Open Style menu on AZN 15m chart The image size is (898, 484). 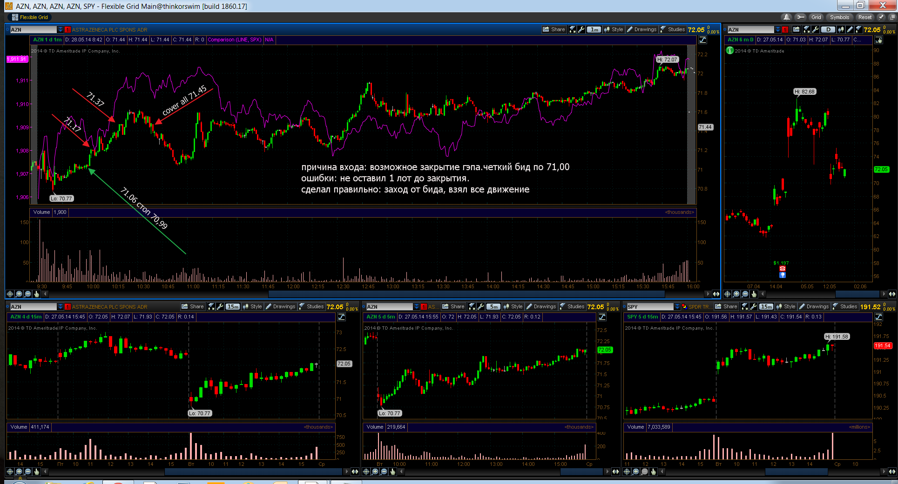(x=252, y=306)
